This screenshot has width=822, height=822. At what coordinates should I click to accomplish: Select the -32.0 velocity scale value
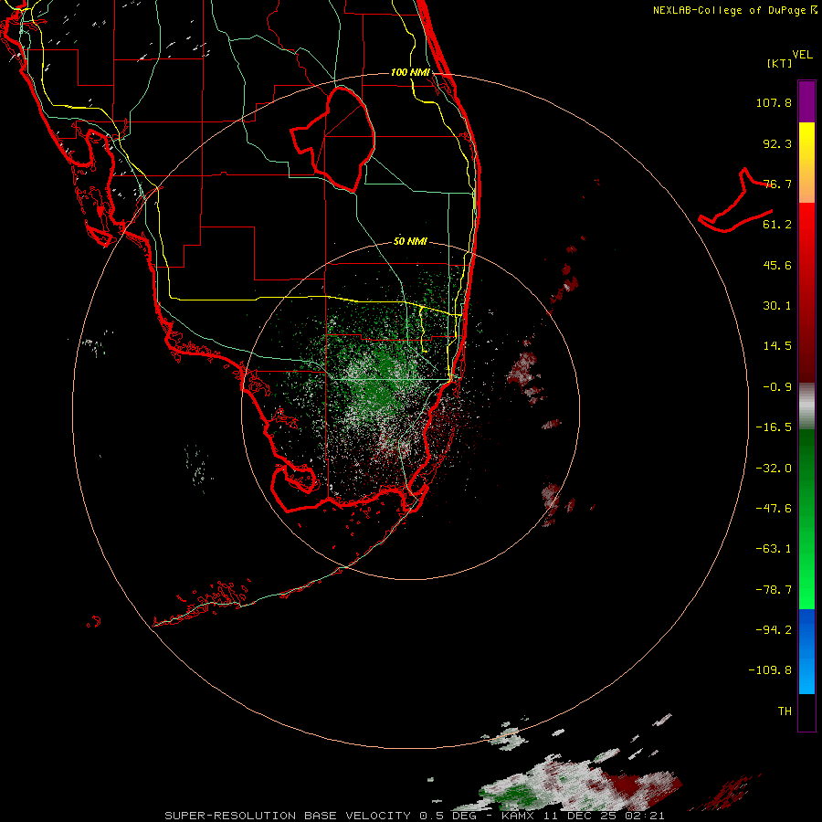(x=774, y=469)
